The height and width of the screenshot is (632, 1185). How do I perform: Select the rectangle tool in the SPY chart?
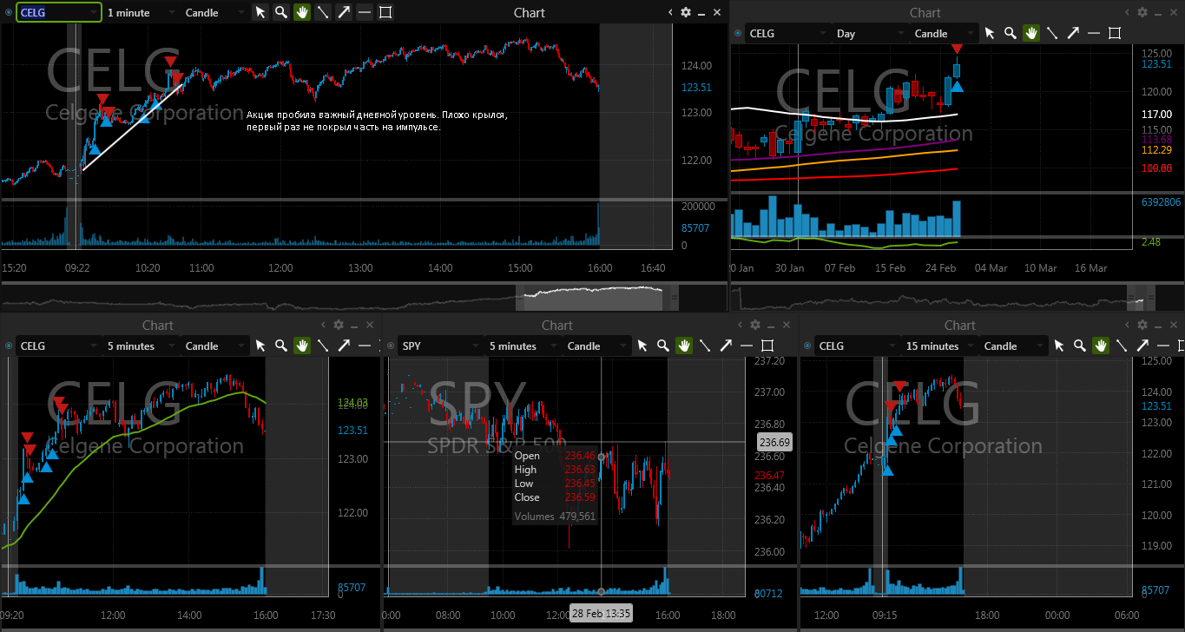tap(767, 346)
